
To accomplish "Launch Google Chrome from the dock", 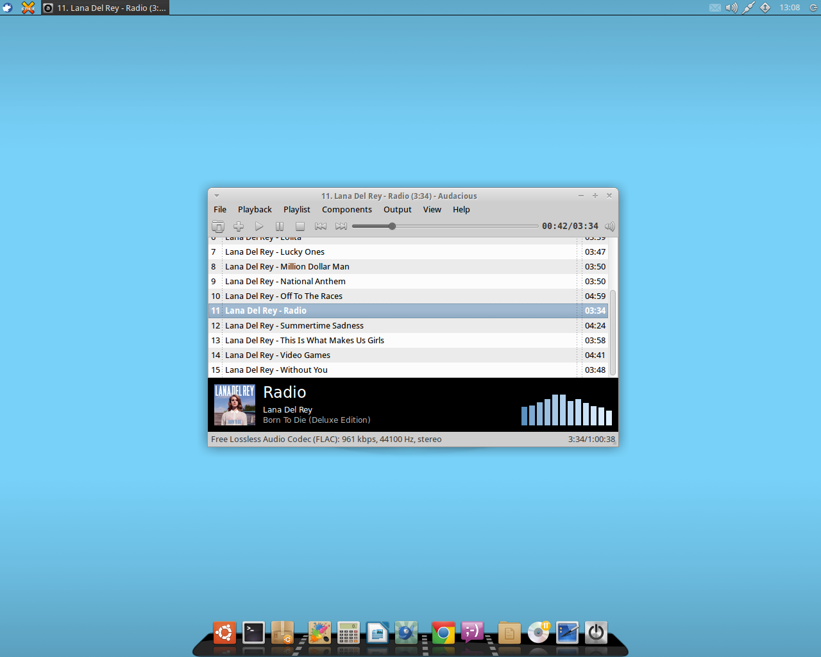I will click(x=443, y=633).
